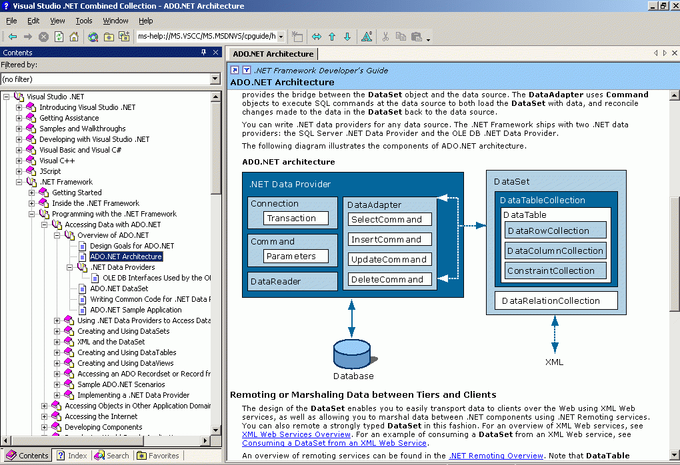Click the Paste toolbar icon
680x465 pixels.
coord(416,37)
